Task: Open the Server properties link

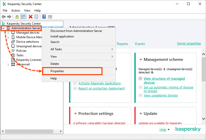Action: [x=189, y=43]
